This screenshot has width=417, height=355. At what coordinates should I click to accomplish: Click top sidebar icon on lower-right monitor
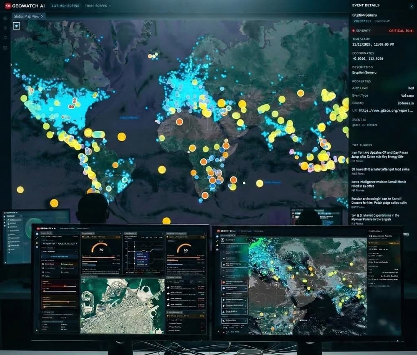pos(217,236)
